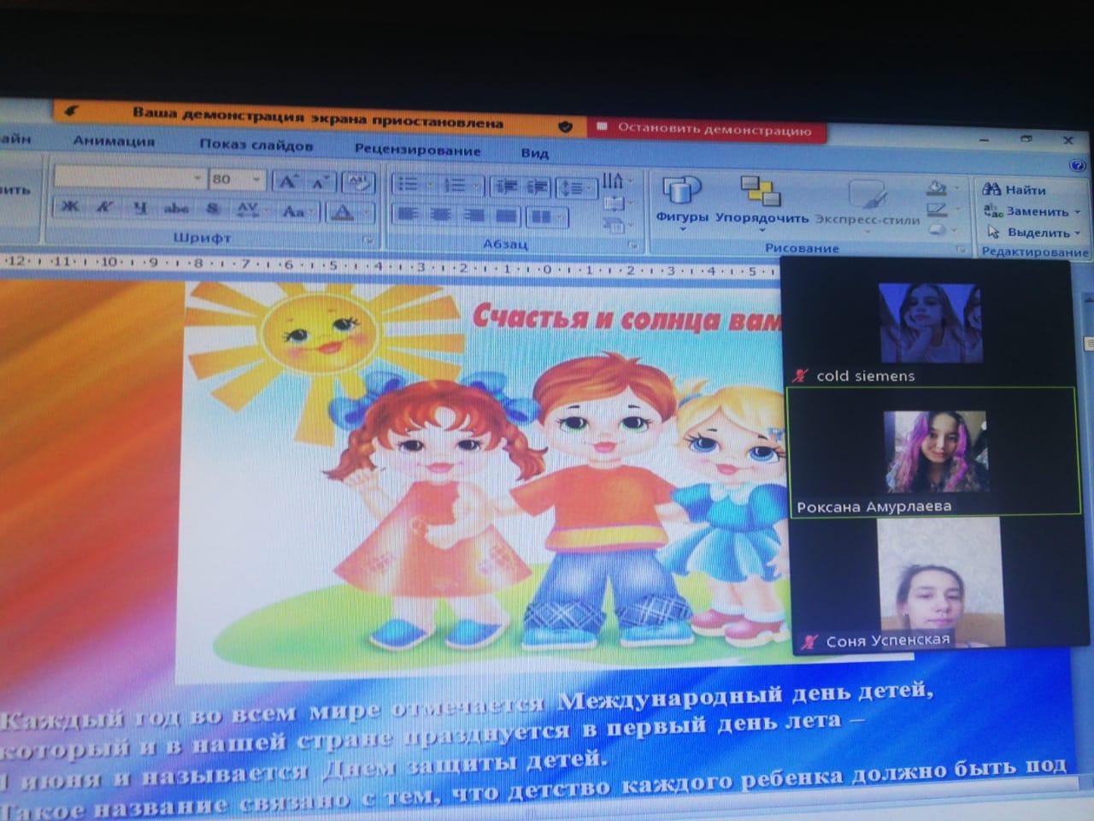The width and height of the screenshot is (1094, 821).
Task: Open the Анимация ribbon tab
Action: [114, 142]
